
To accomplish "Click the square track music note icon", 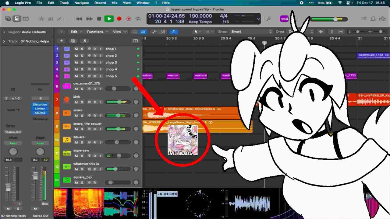I will 67,140.
